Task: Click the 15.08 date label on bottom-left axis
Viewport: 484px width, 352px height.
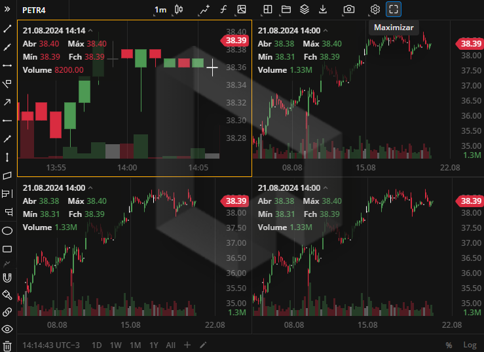Action: click(130, 325)
